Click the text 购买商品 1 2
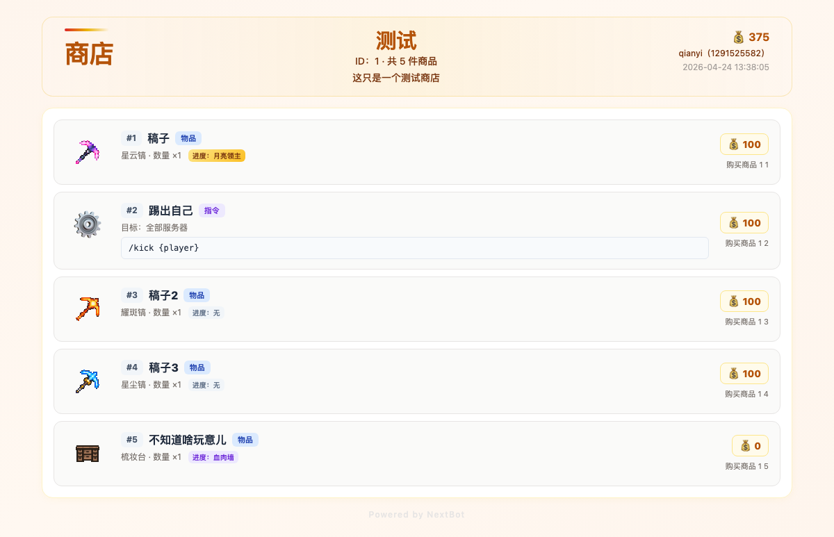This screenshot has width=834, height=537. click(747, 243)
